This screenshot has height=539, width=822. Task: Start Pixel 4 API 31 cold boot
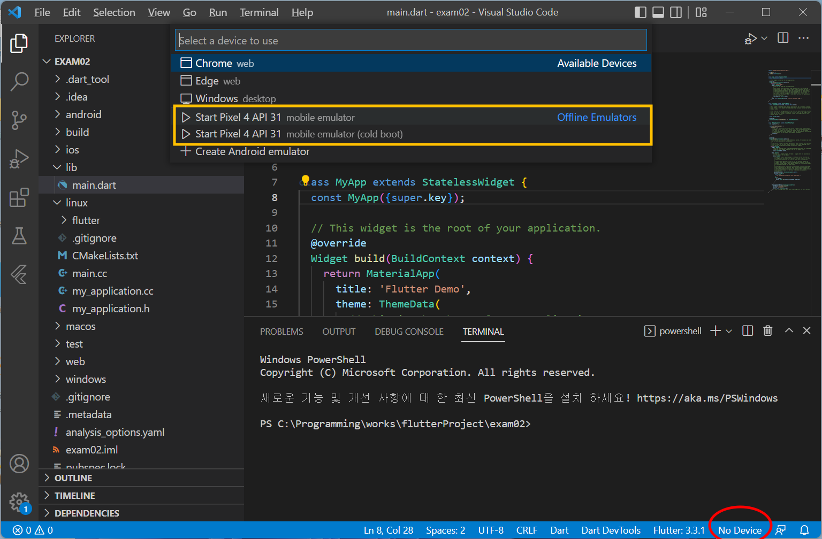pos(411,134)
